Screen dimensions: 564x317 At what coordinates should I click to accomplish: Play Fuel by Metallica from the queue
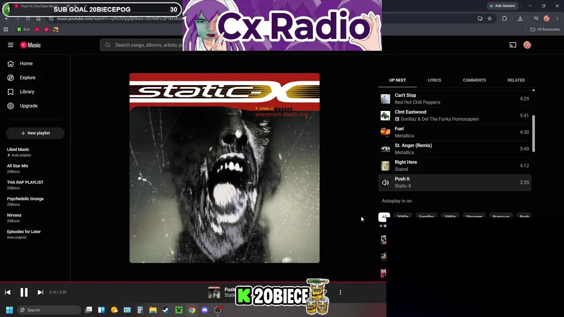tap(455, 132)
